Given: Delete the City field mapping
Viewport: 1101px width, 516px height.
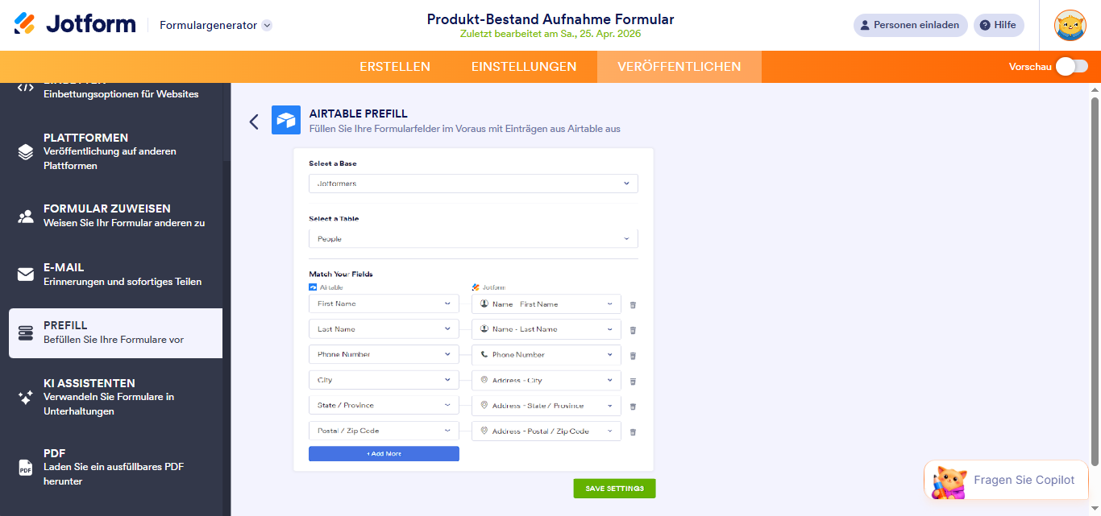Looking at the screenshot, I should 633,381.
